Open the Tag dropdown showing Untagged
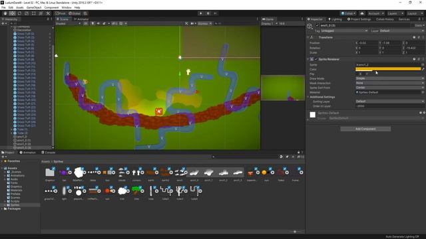Viewport: 426px width, 239px height. (x=344, y=31)
